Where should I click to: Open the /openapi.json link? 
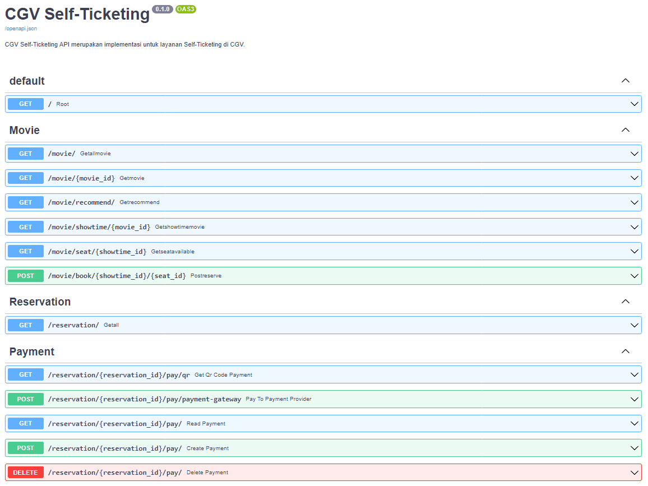point(21,29)
